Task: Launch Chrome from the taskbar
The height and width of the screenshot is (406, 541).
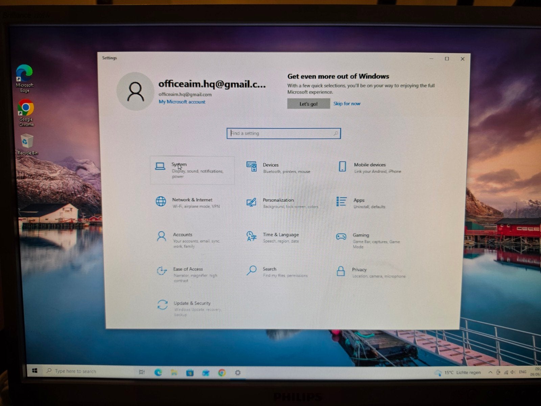Action: tap(222, 373)
